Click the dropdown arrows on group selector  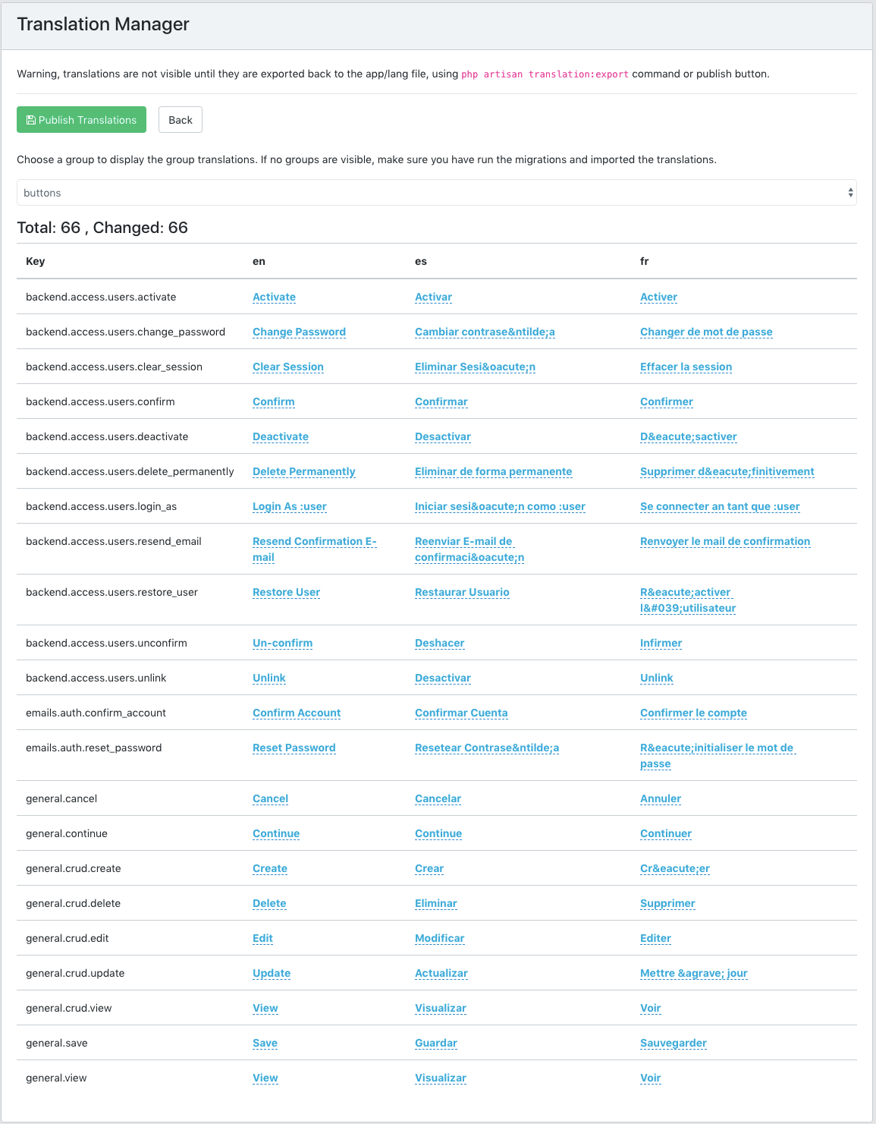(850, 193)
